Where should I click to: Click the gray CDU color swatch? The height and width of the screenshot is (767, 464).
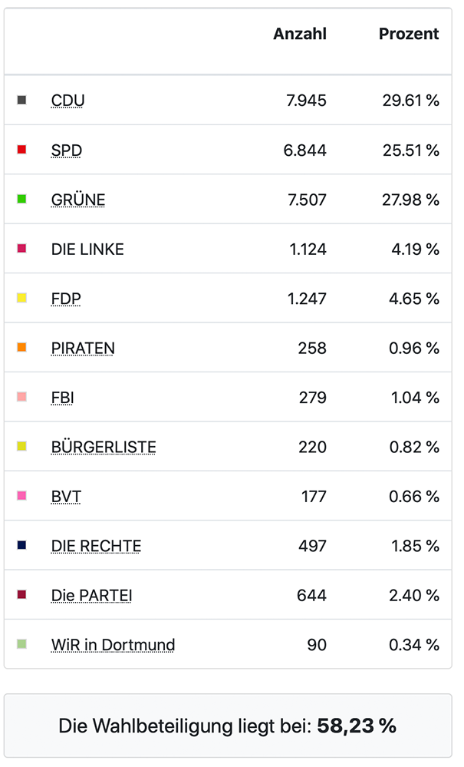(21, 100)
